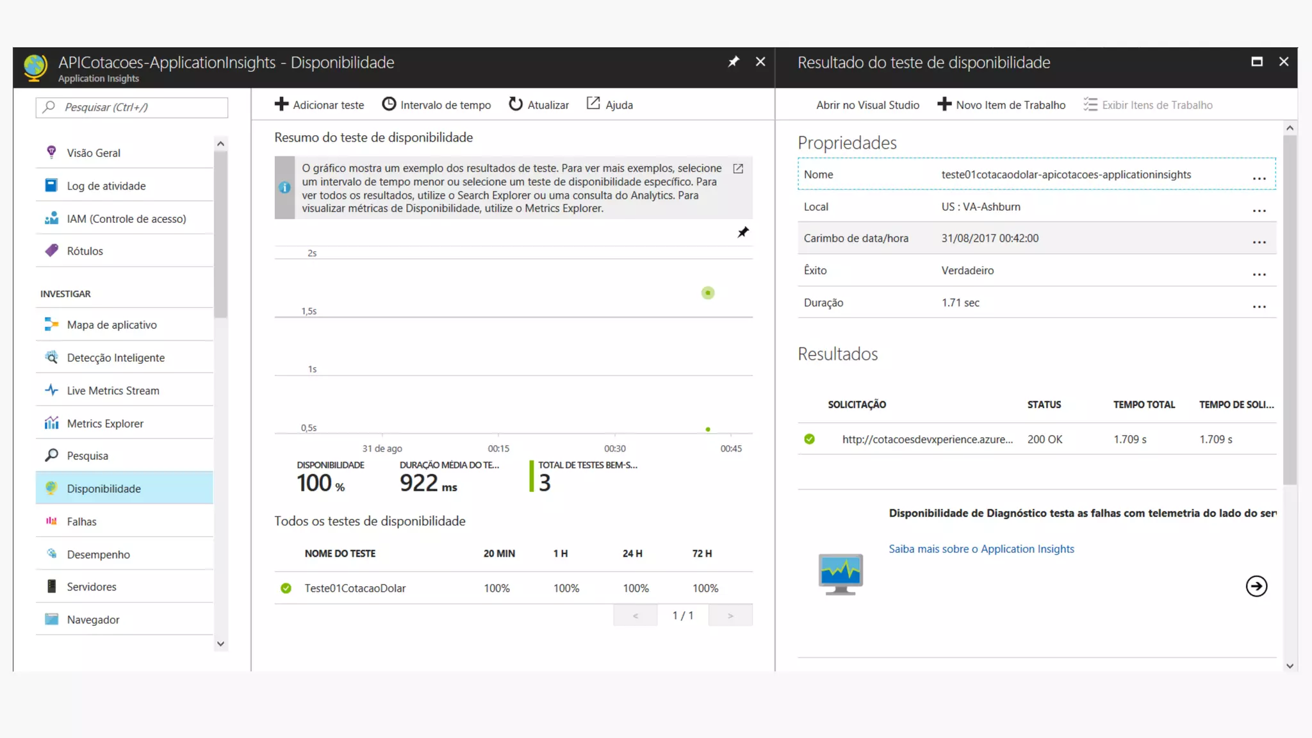Open Desempenho in the sidebar

[x=124, y=554]
